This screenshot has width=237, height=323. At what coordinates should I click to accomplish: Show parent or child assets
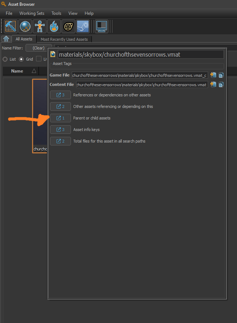point(61,118)
